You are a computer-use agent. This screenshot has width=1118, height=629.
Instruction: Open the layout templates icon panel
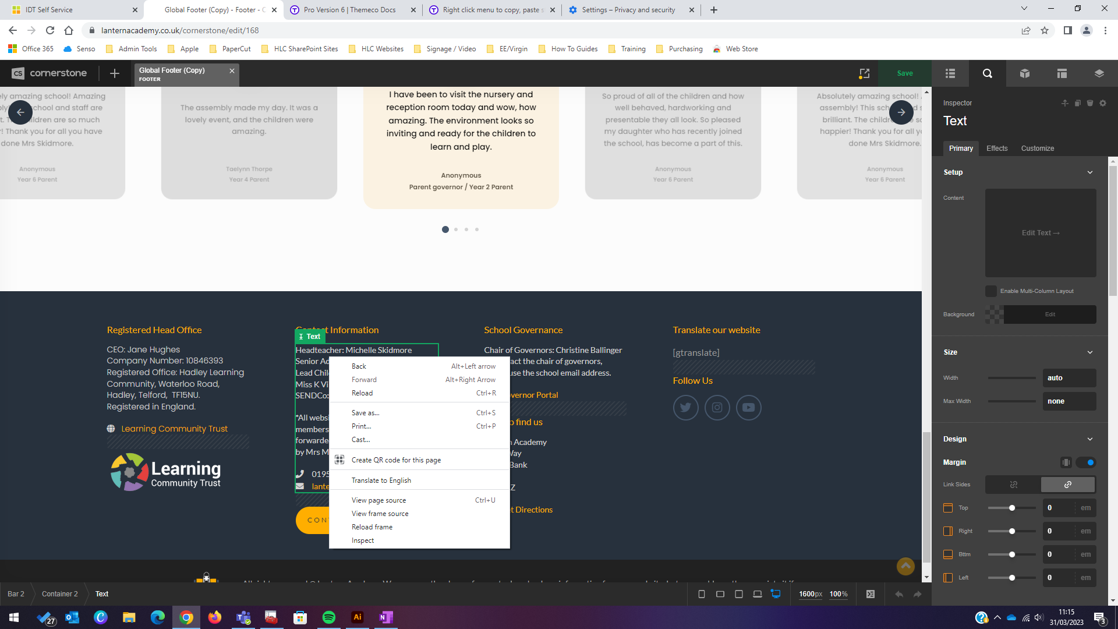pyautogui.click(x=1062, y=73)
